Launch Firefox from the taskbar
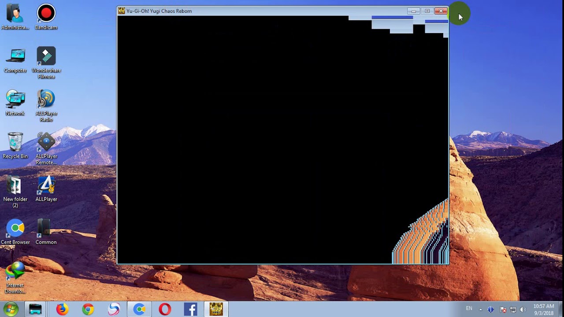564x317 pixels. tap(62, 310)
